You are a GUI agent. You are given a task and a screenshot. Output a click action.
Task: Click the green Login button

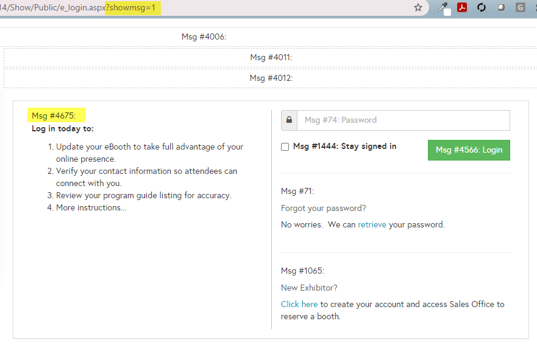tap(469, 150)
